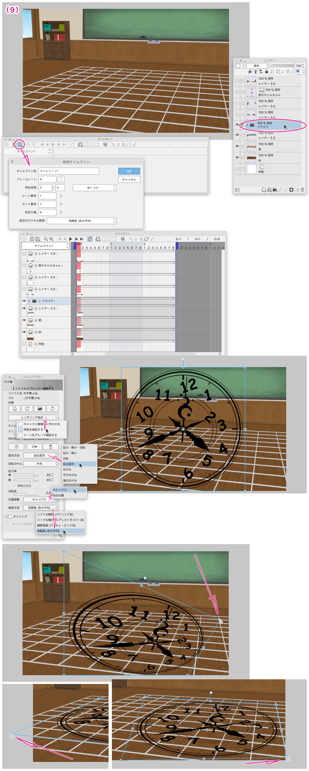
Task: Open the Layer panel hamburger menu
Action: pos(236,61)
